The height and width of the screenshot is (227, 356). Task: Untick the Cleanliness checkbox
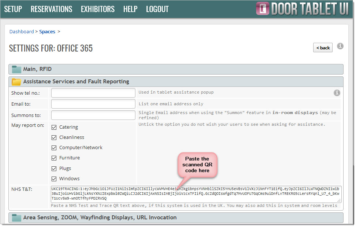click(54, 137)
